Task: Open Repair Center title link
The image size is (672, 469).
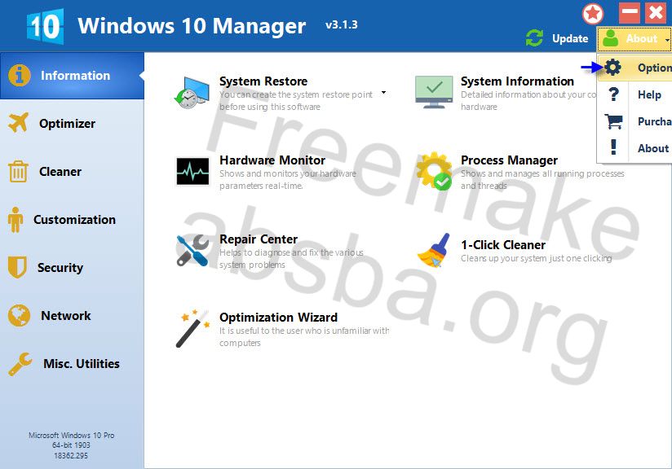Action: point(259,239)
